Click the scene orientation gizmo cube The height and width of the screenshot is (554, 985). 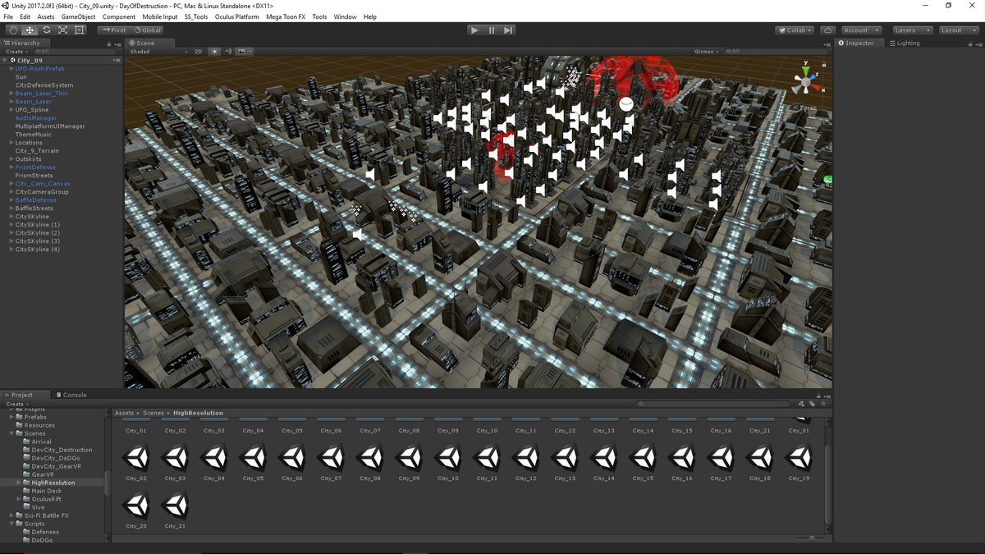point(805,83)
